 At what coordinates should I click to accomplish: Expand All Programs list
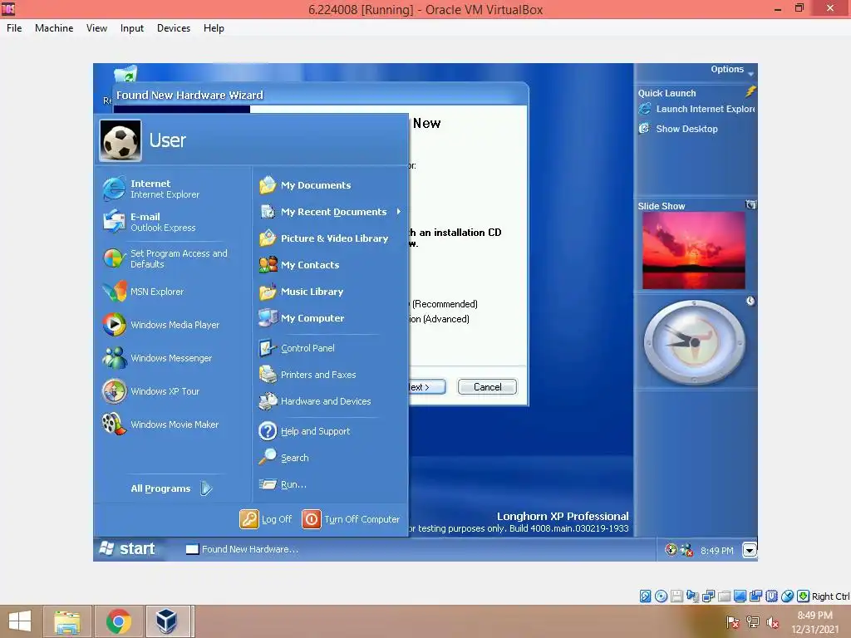171,488
